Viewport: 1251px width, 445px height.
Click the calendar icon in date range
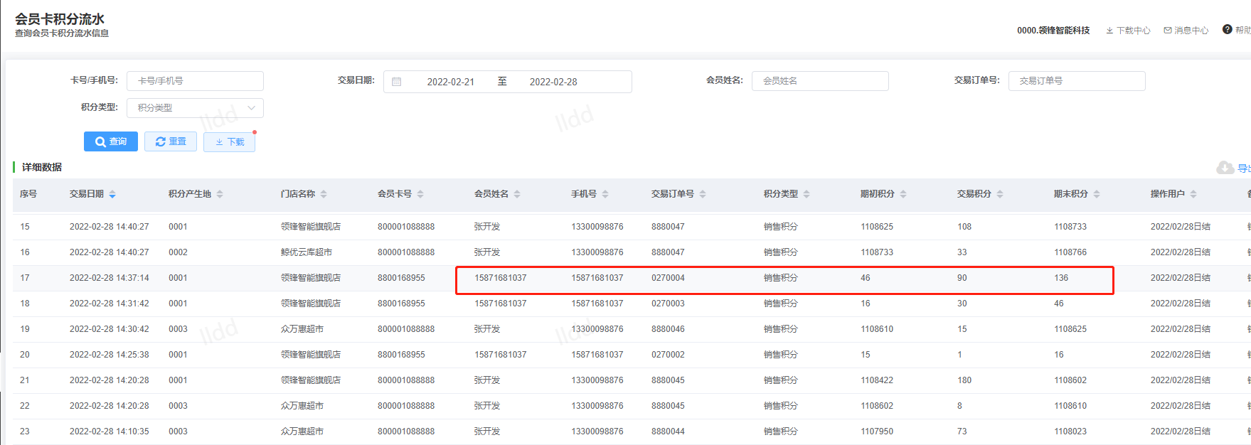click(x=397, y=82)
